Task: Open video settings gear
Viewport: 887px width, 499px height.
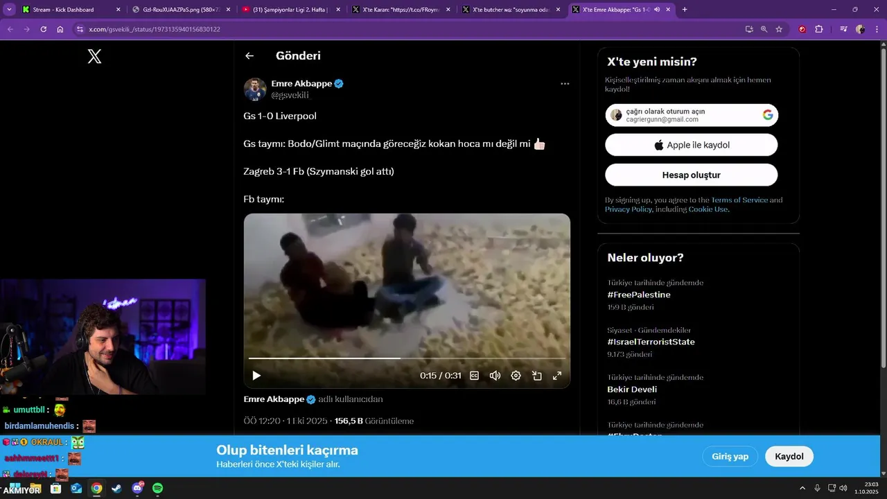Action: click(x=516, y=376)
